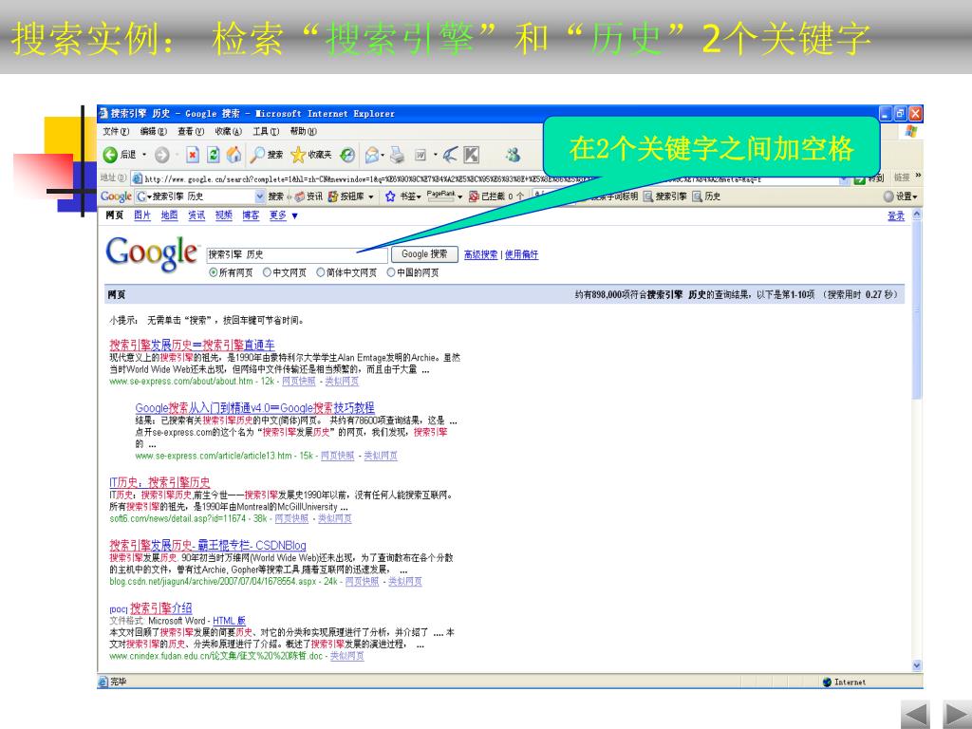Click the History clock icon in toolbar

pos(347,155)
